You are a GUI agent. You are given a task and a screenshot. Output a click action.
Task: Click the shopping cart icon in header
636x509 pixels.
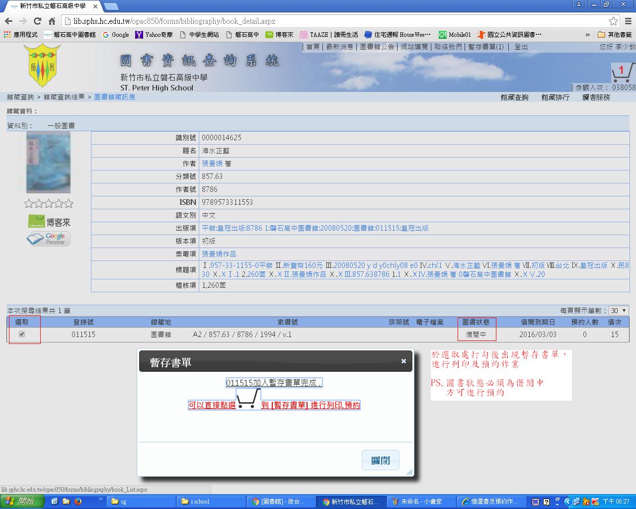622,73
